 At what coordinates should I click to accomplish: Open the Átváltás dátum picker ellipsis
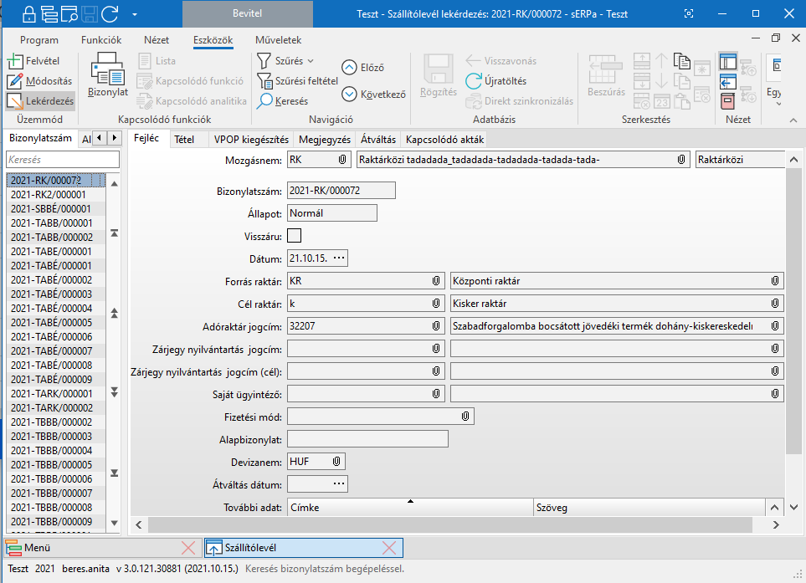coord(338,483)
